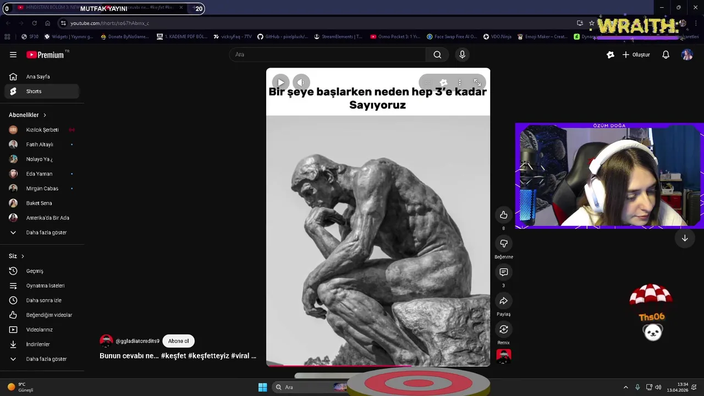Open the Mirgün Cabas subscription channel
Screen dimensions: 704x396
click(42, 189)
